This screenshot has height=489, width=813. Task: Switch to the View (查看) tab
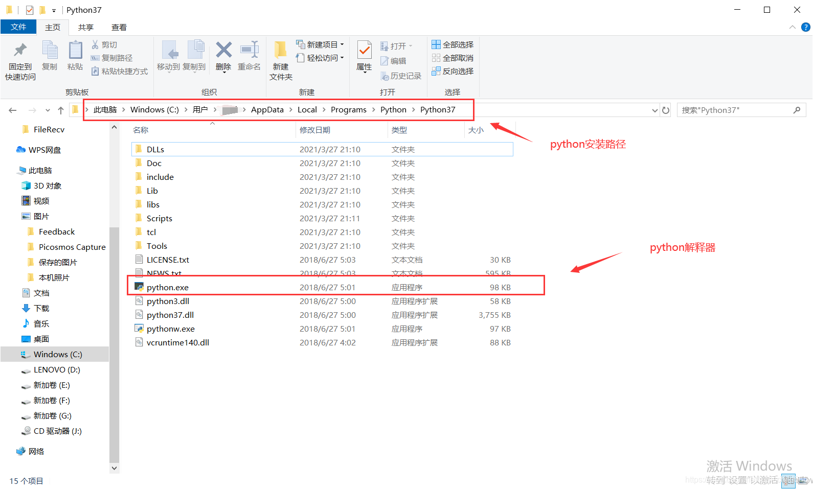tap(119, 27)
